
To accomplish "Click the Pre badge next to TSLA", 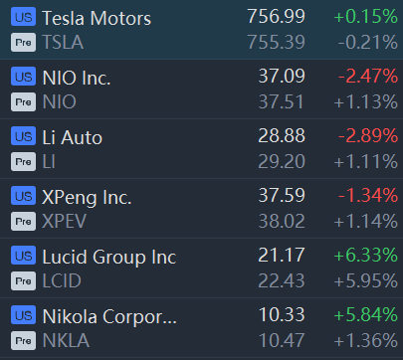I will [x=23, y=42].
